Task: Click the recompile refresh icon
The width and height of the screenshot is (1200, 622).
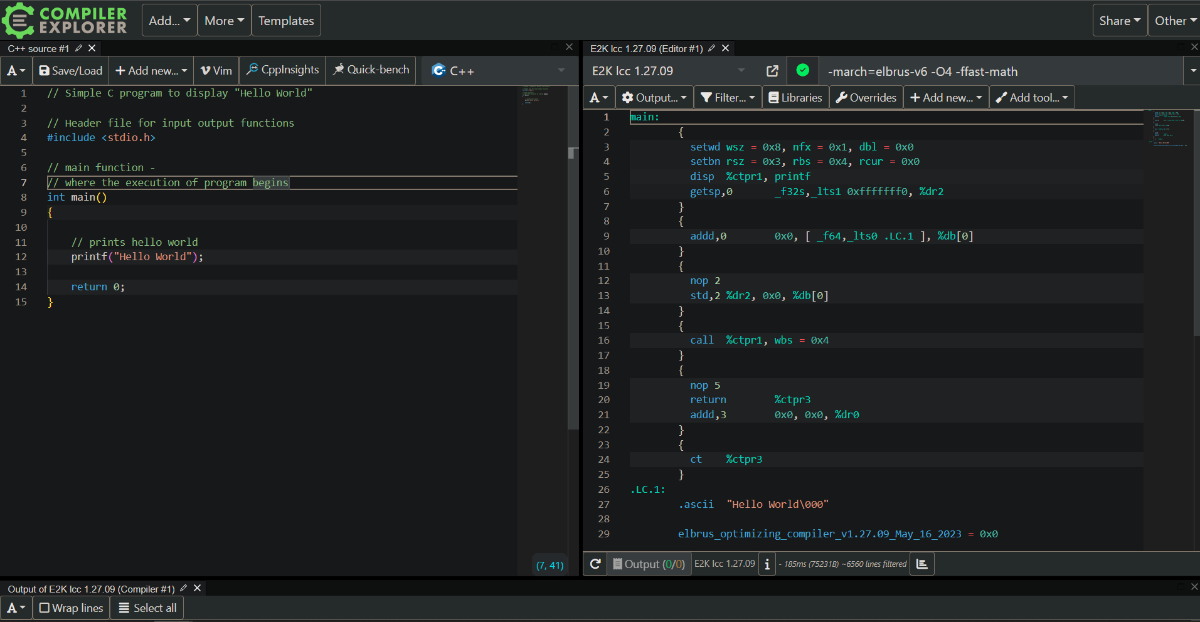Action: pos(595,564)
